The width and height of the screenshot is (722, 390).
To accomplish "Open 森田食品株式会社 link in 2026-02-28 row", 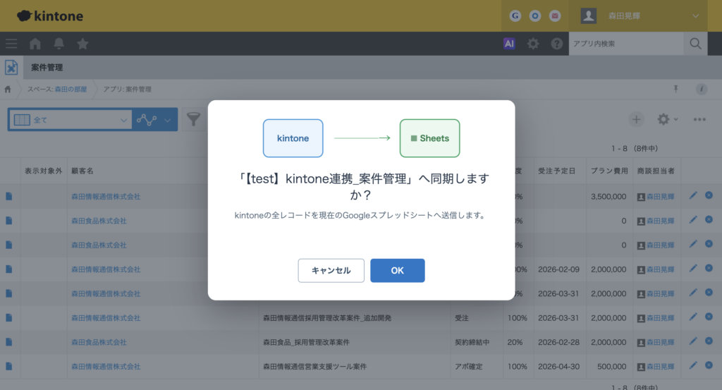I will [99, 342].
